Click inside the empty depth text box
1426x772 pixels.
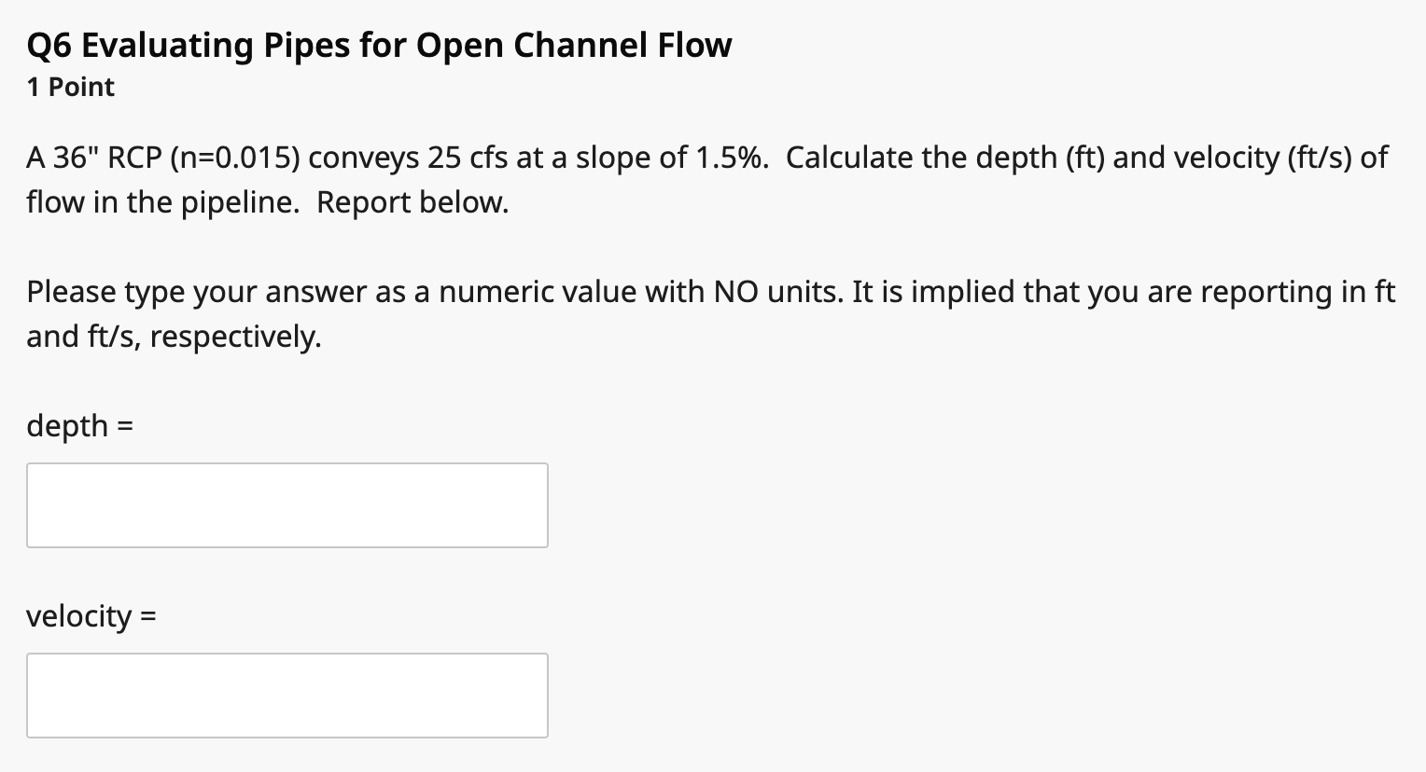(x=286, y=504)
